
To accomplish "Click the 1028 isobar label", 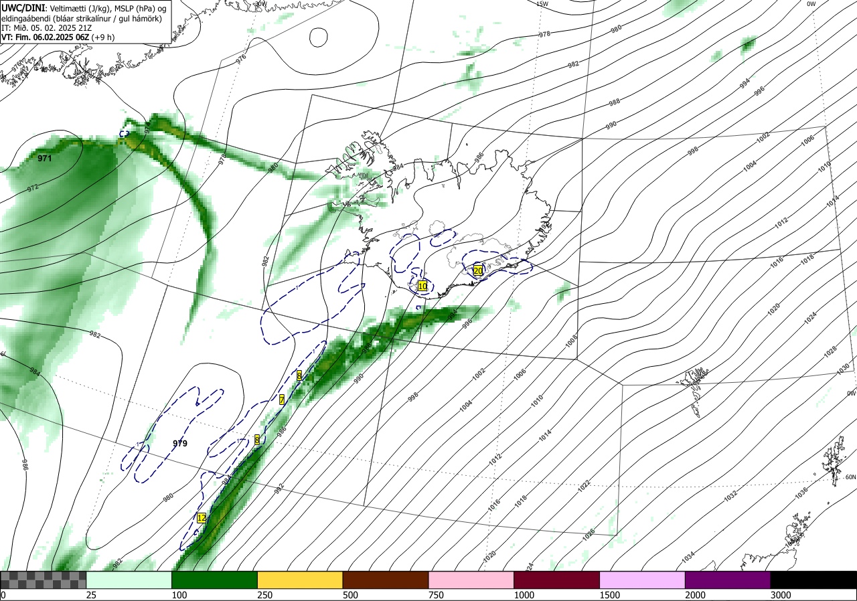I will pos(830,351).
